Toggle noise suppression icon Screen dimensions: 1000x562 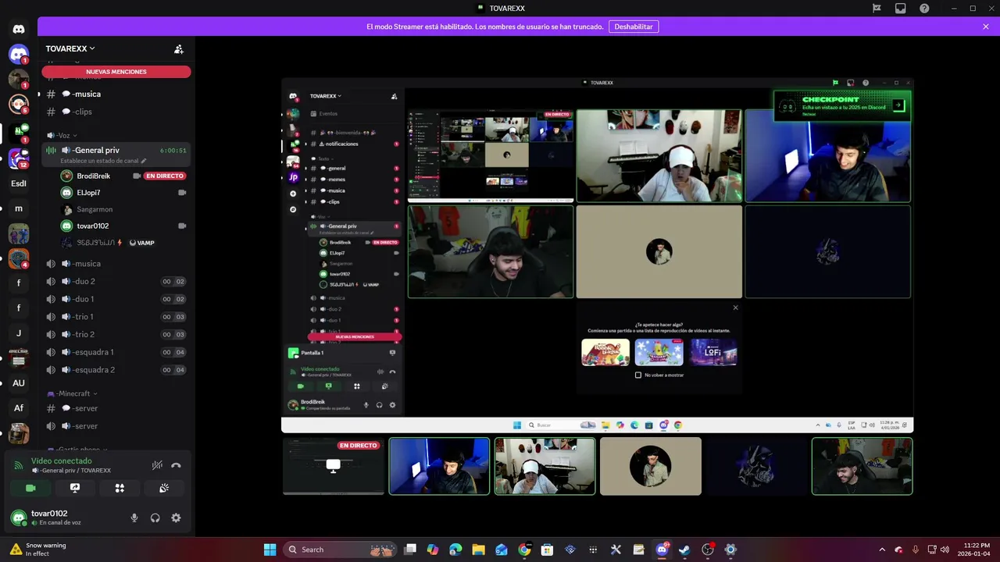click(157, 465)
